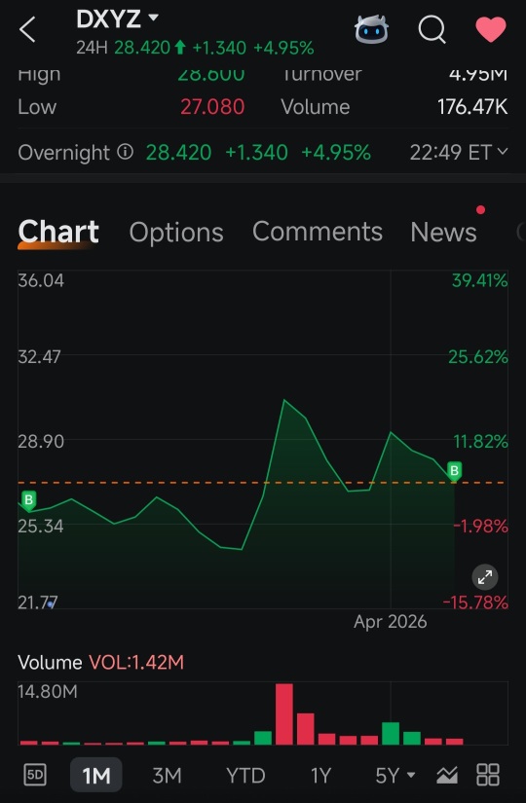Image resolution: width=526 pixels, height=803 pixels.
Task: Open the grid layout icon
Action: [488, 775]
